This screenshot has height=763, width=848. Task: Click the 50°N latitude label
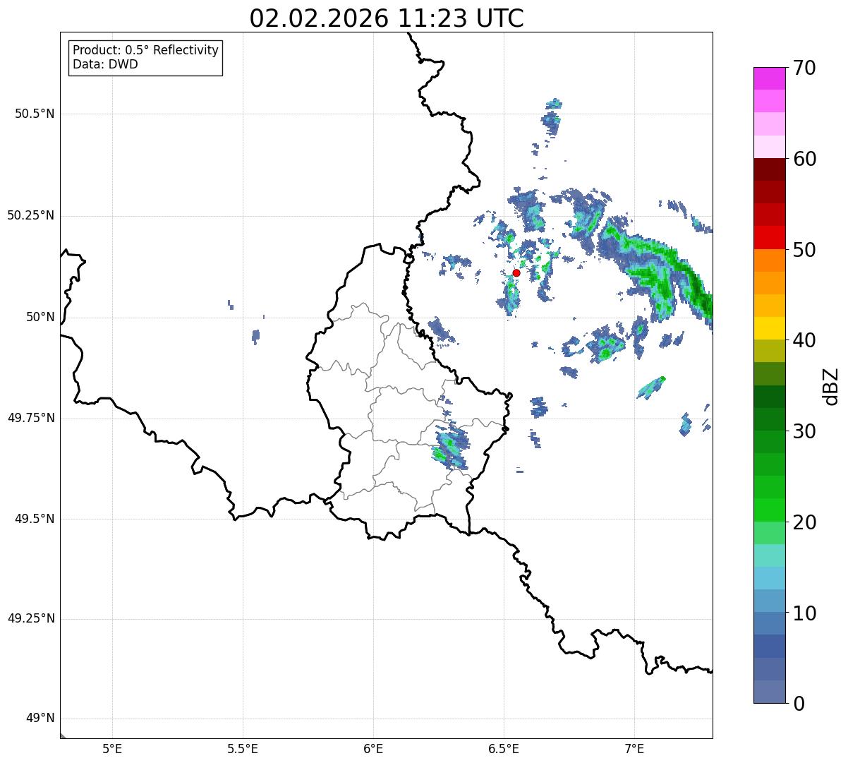[x=40, y=317]
